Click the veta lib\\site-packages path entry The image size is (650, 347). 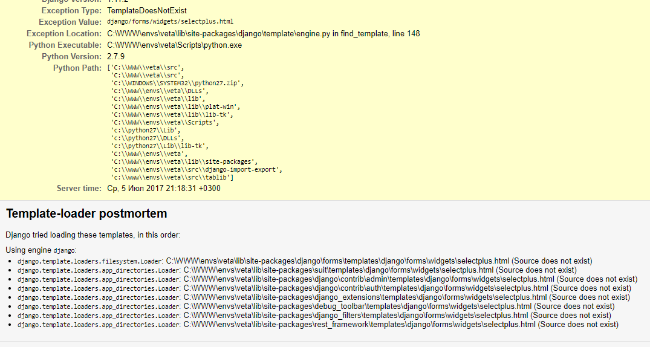184,161
